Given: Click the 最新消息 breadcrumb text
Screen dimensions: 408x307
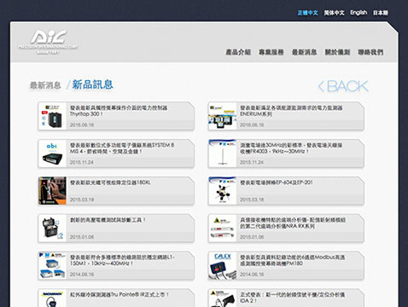Looking at the screenshot, I should [x=45, y=85].
